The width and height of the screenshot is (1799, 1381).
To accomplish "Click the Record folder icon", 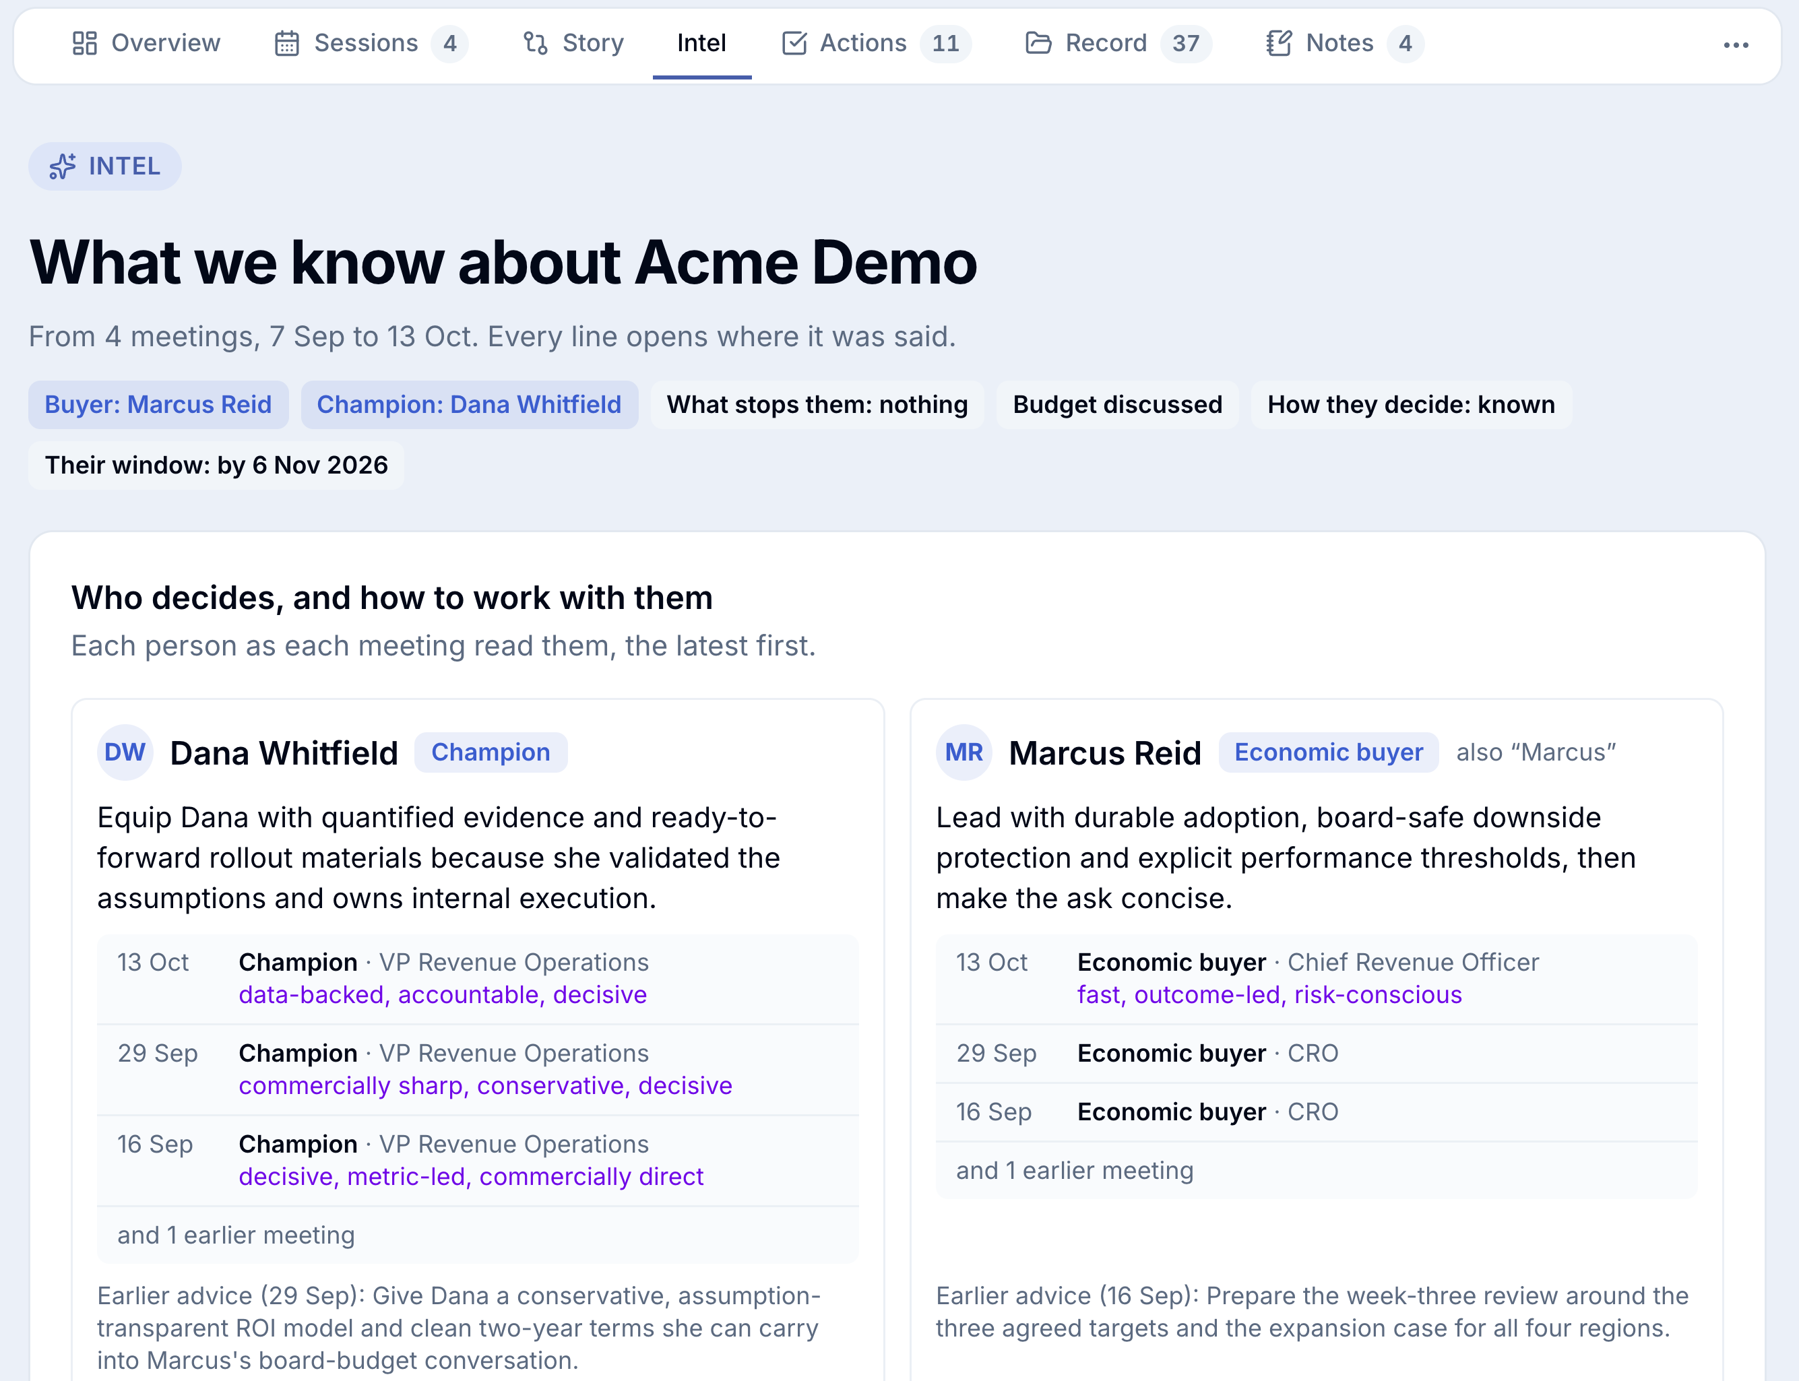I will pyautogui.click(x=1038, y=42).
